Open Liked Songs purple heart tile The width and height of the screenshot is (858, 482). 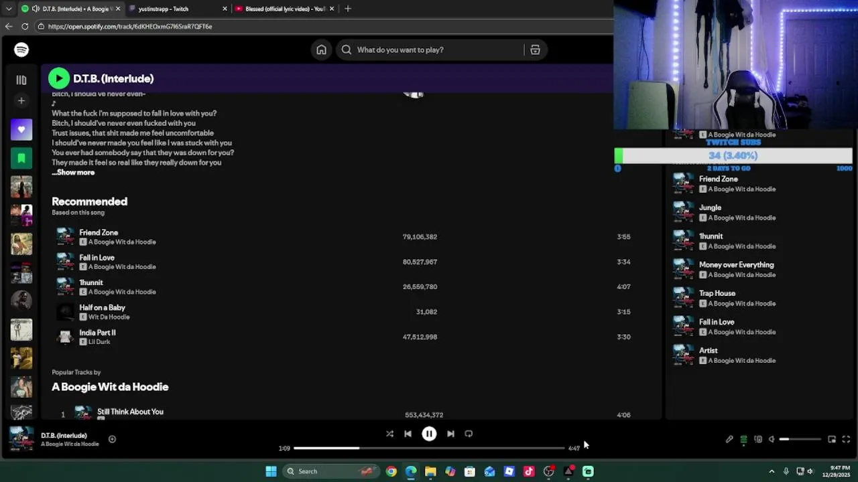pos(21,129)
